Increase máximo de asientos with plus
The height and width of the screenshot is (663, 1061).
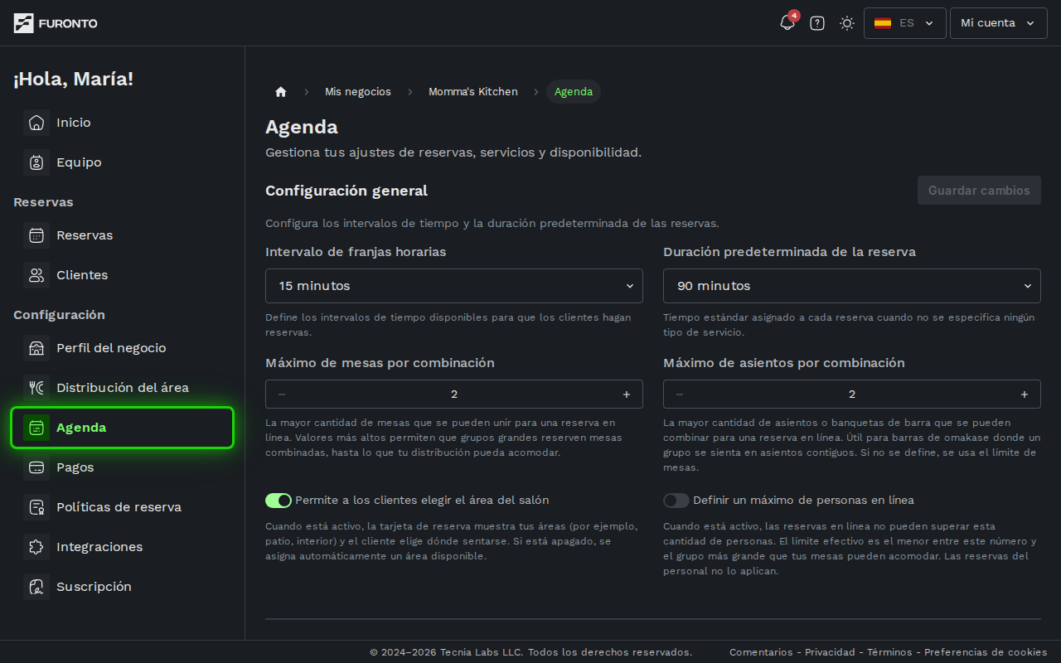[x=1025, y=394]
